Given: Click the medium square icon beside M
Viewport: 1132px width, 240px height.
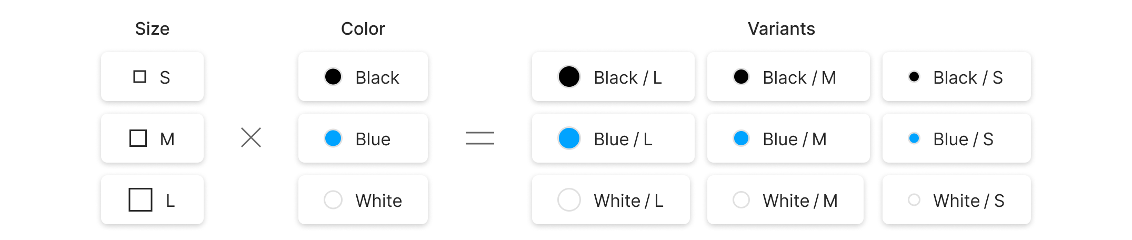Looking at the screenshot, I should pos(138,138).
